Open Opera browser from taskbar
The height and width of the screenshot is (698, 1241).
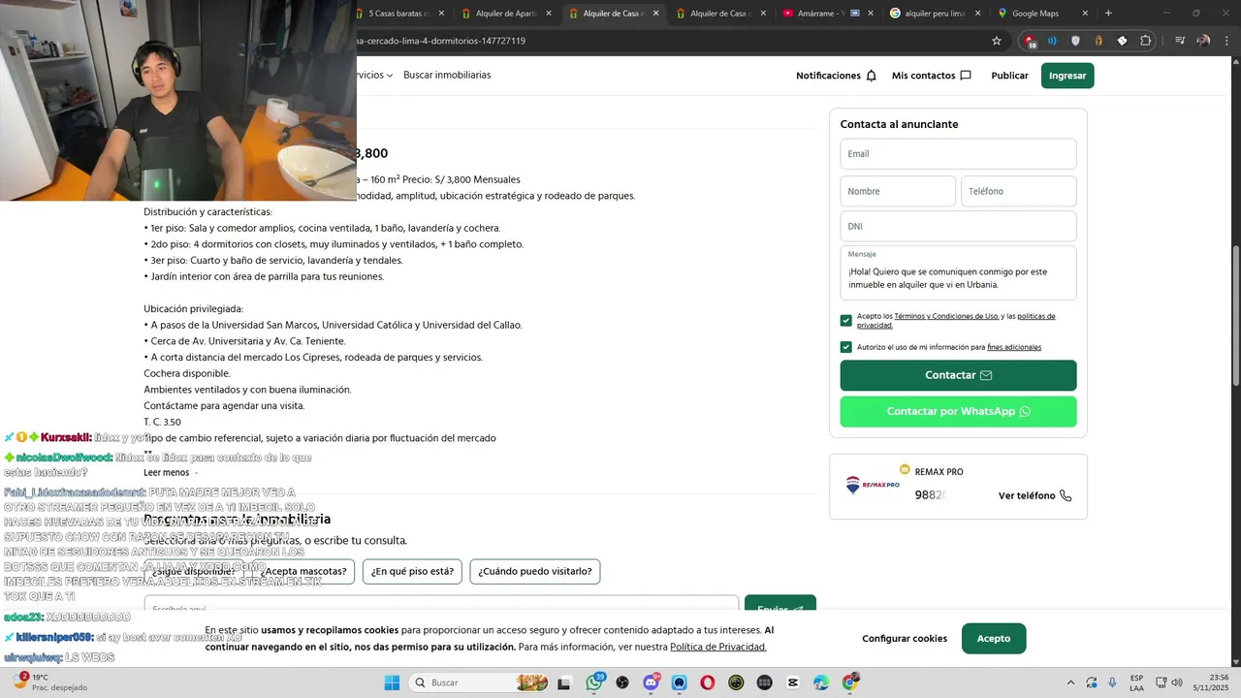708,682
